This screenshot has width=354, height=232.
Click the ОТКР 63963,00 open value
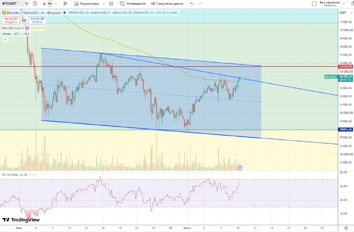(79, 13)
